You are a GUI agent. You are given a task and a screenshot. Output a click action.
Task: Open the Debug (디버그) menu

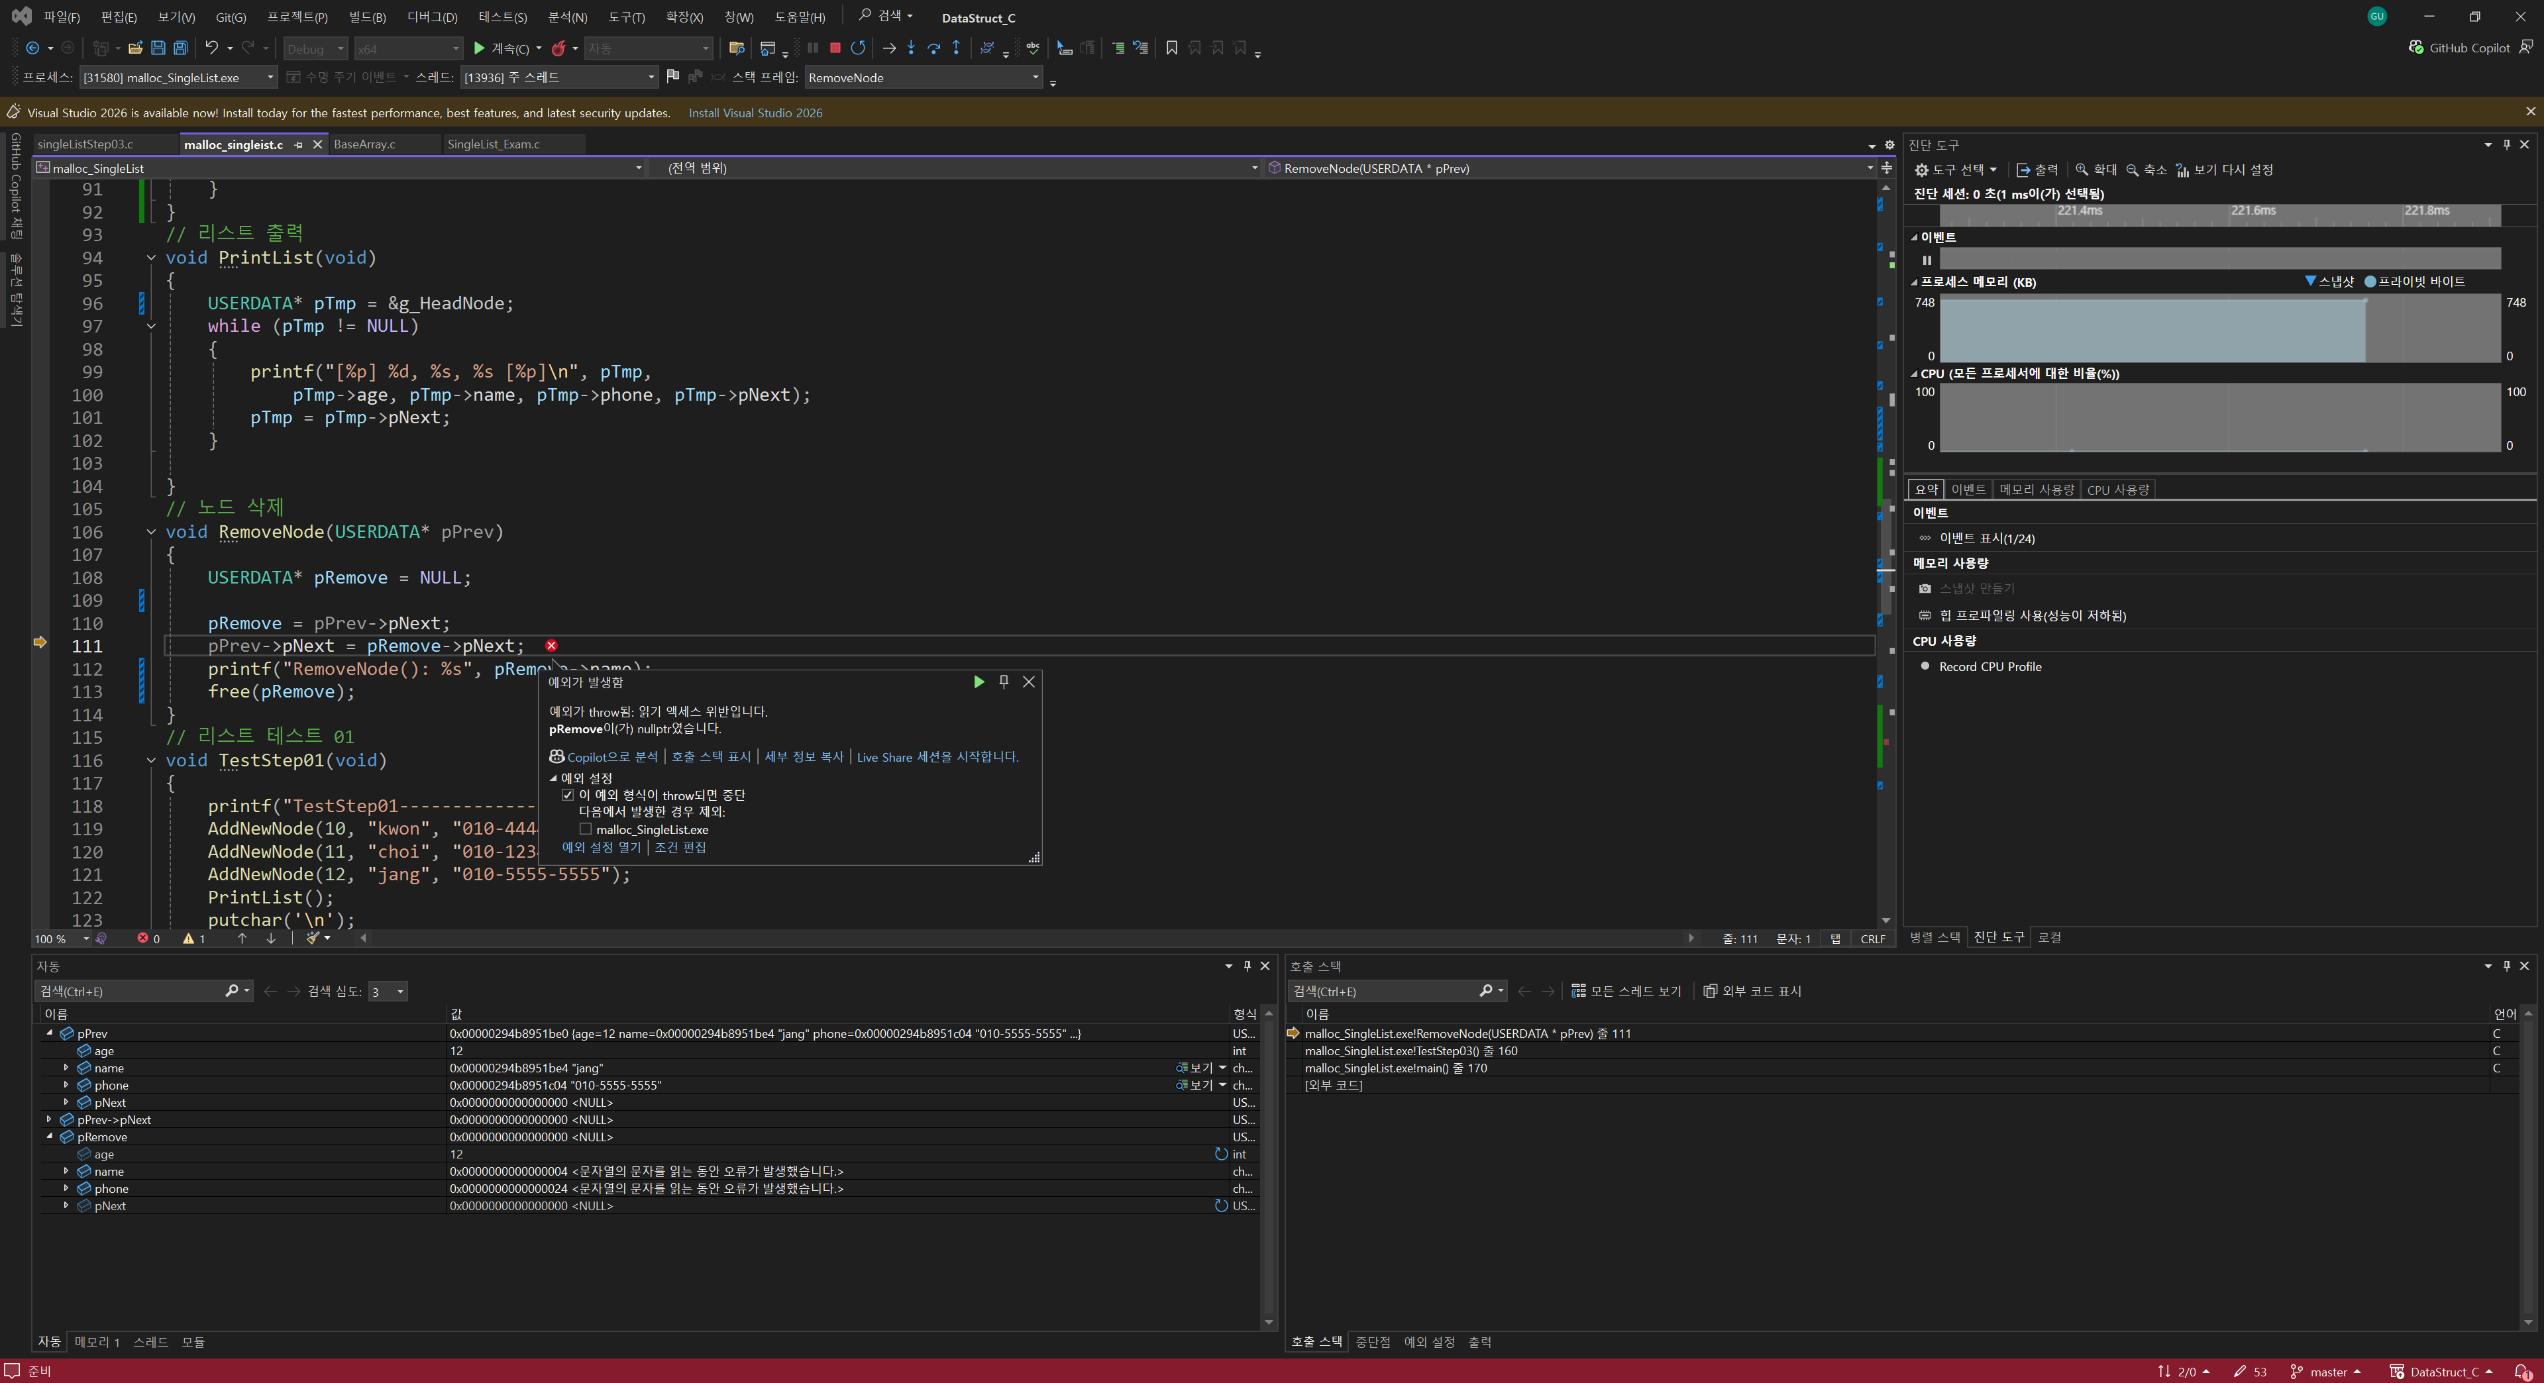point(431,17)
